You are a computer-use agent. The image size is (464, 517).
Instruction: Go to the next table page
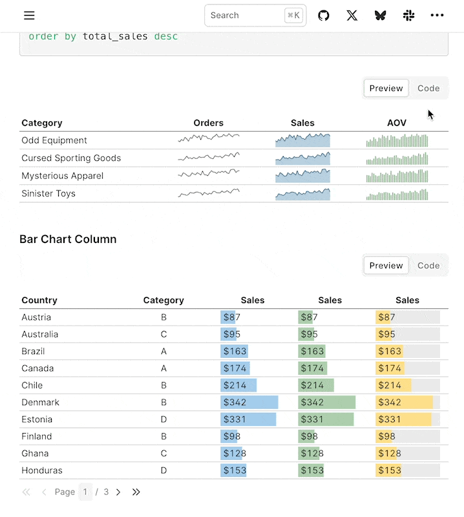pos(118,492)
